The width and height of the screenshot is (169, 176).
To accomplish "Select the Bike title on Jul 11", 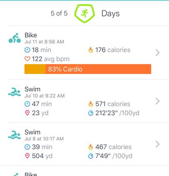I will [31, 35].
